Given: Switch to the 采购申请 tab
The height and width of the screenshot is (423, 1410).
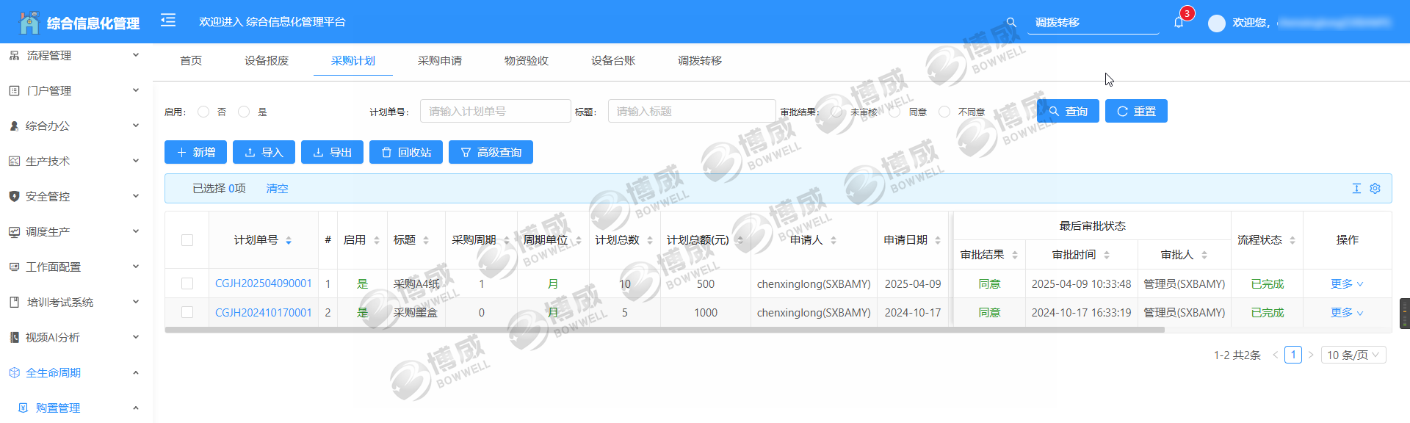Looking at the screenshot, I should [x=439, y=61].
